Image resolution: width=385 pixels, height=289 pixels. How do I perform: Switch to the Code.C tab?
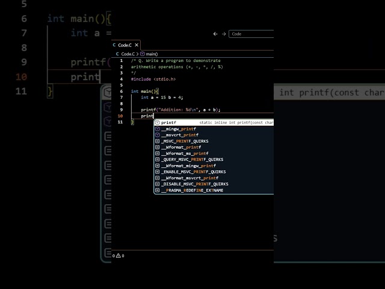click(x=126, y=45)
